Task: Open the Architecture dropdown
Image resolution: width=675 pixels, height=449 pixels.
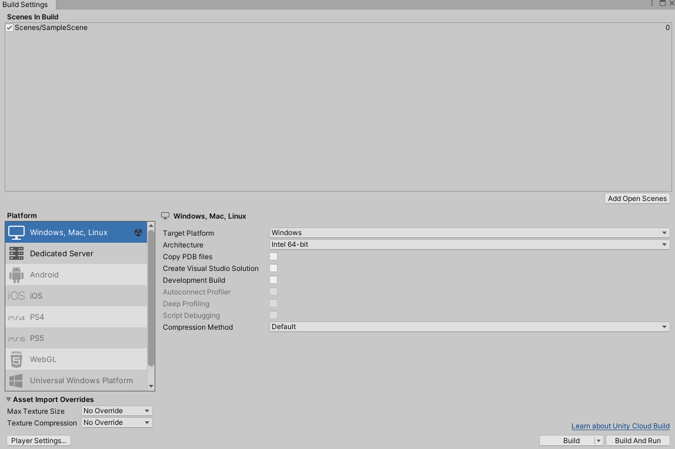Action: 469,244
